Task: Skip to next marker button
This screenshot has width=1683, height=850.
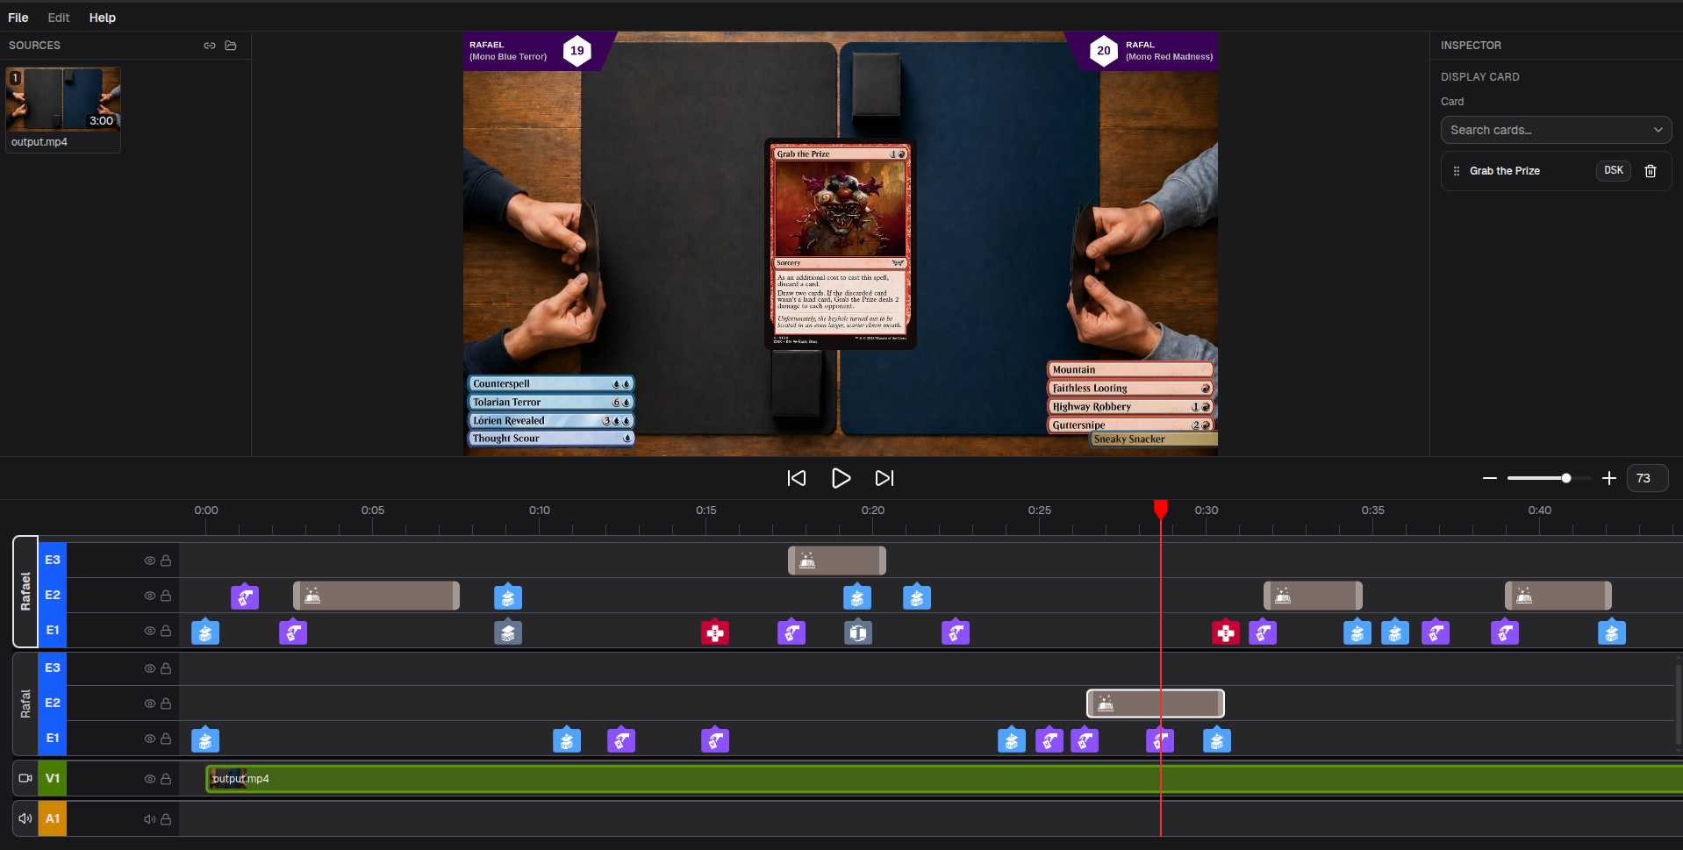Action: pos(884,478)
